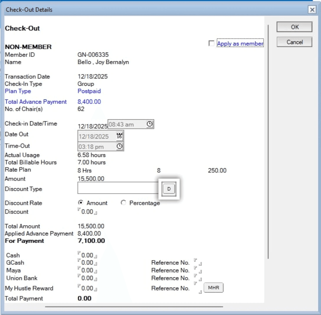Select the Amount discount rate radio button
Screen dimensions: 321x315
81,203
